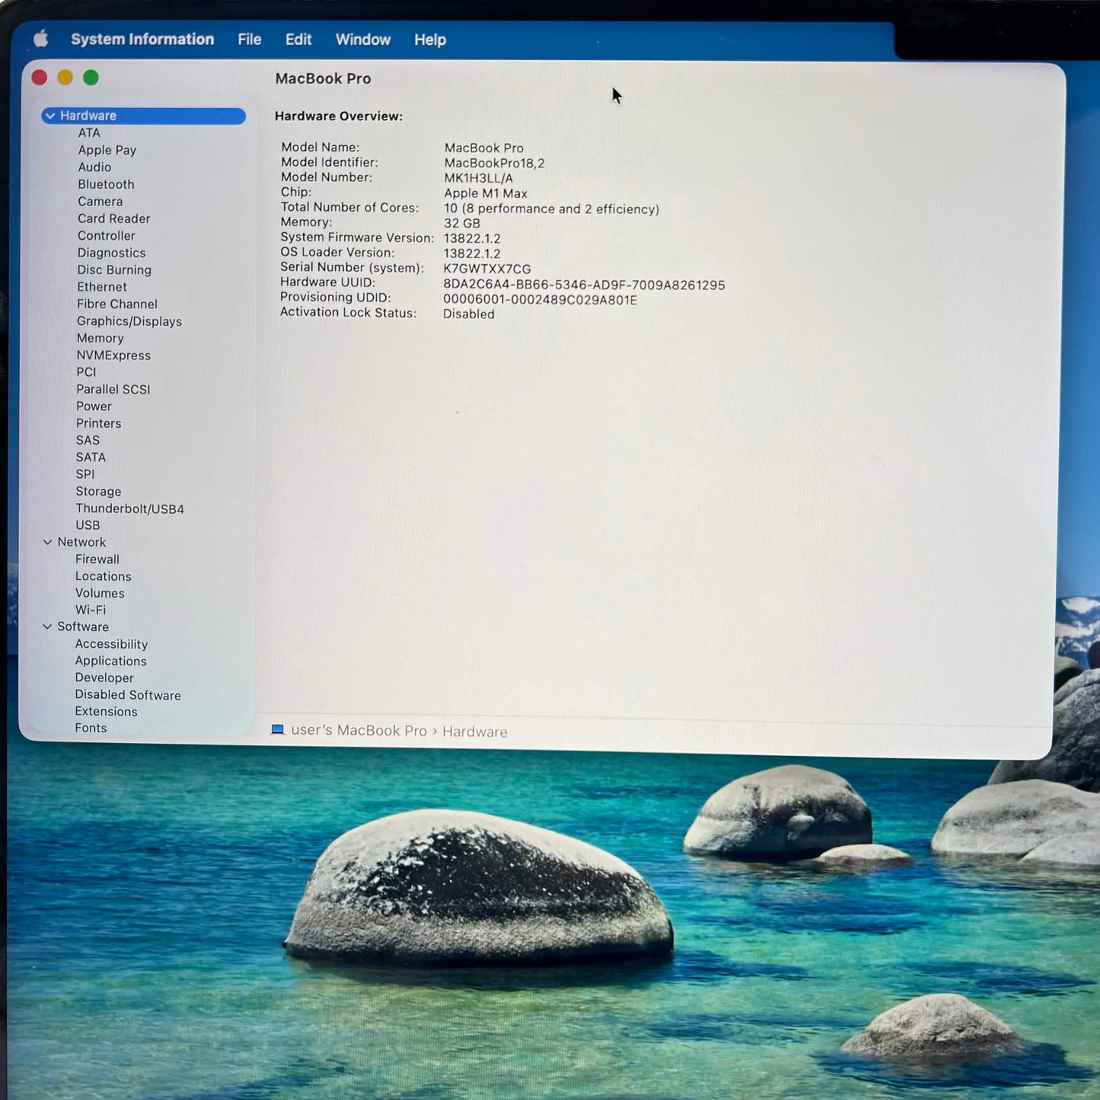Click the model number MK1H3LL/A

pos(478,178)
